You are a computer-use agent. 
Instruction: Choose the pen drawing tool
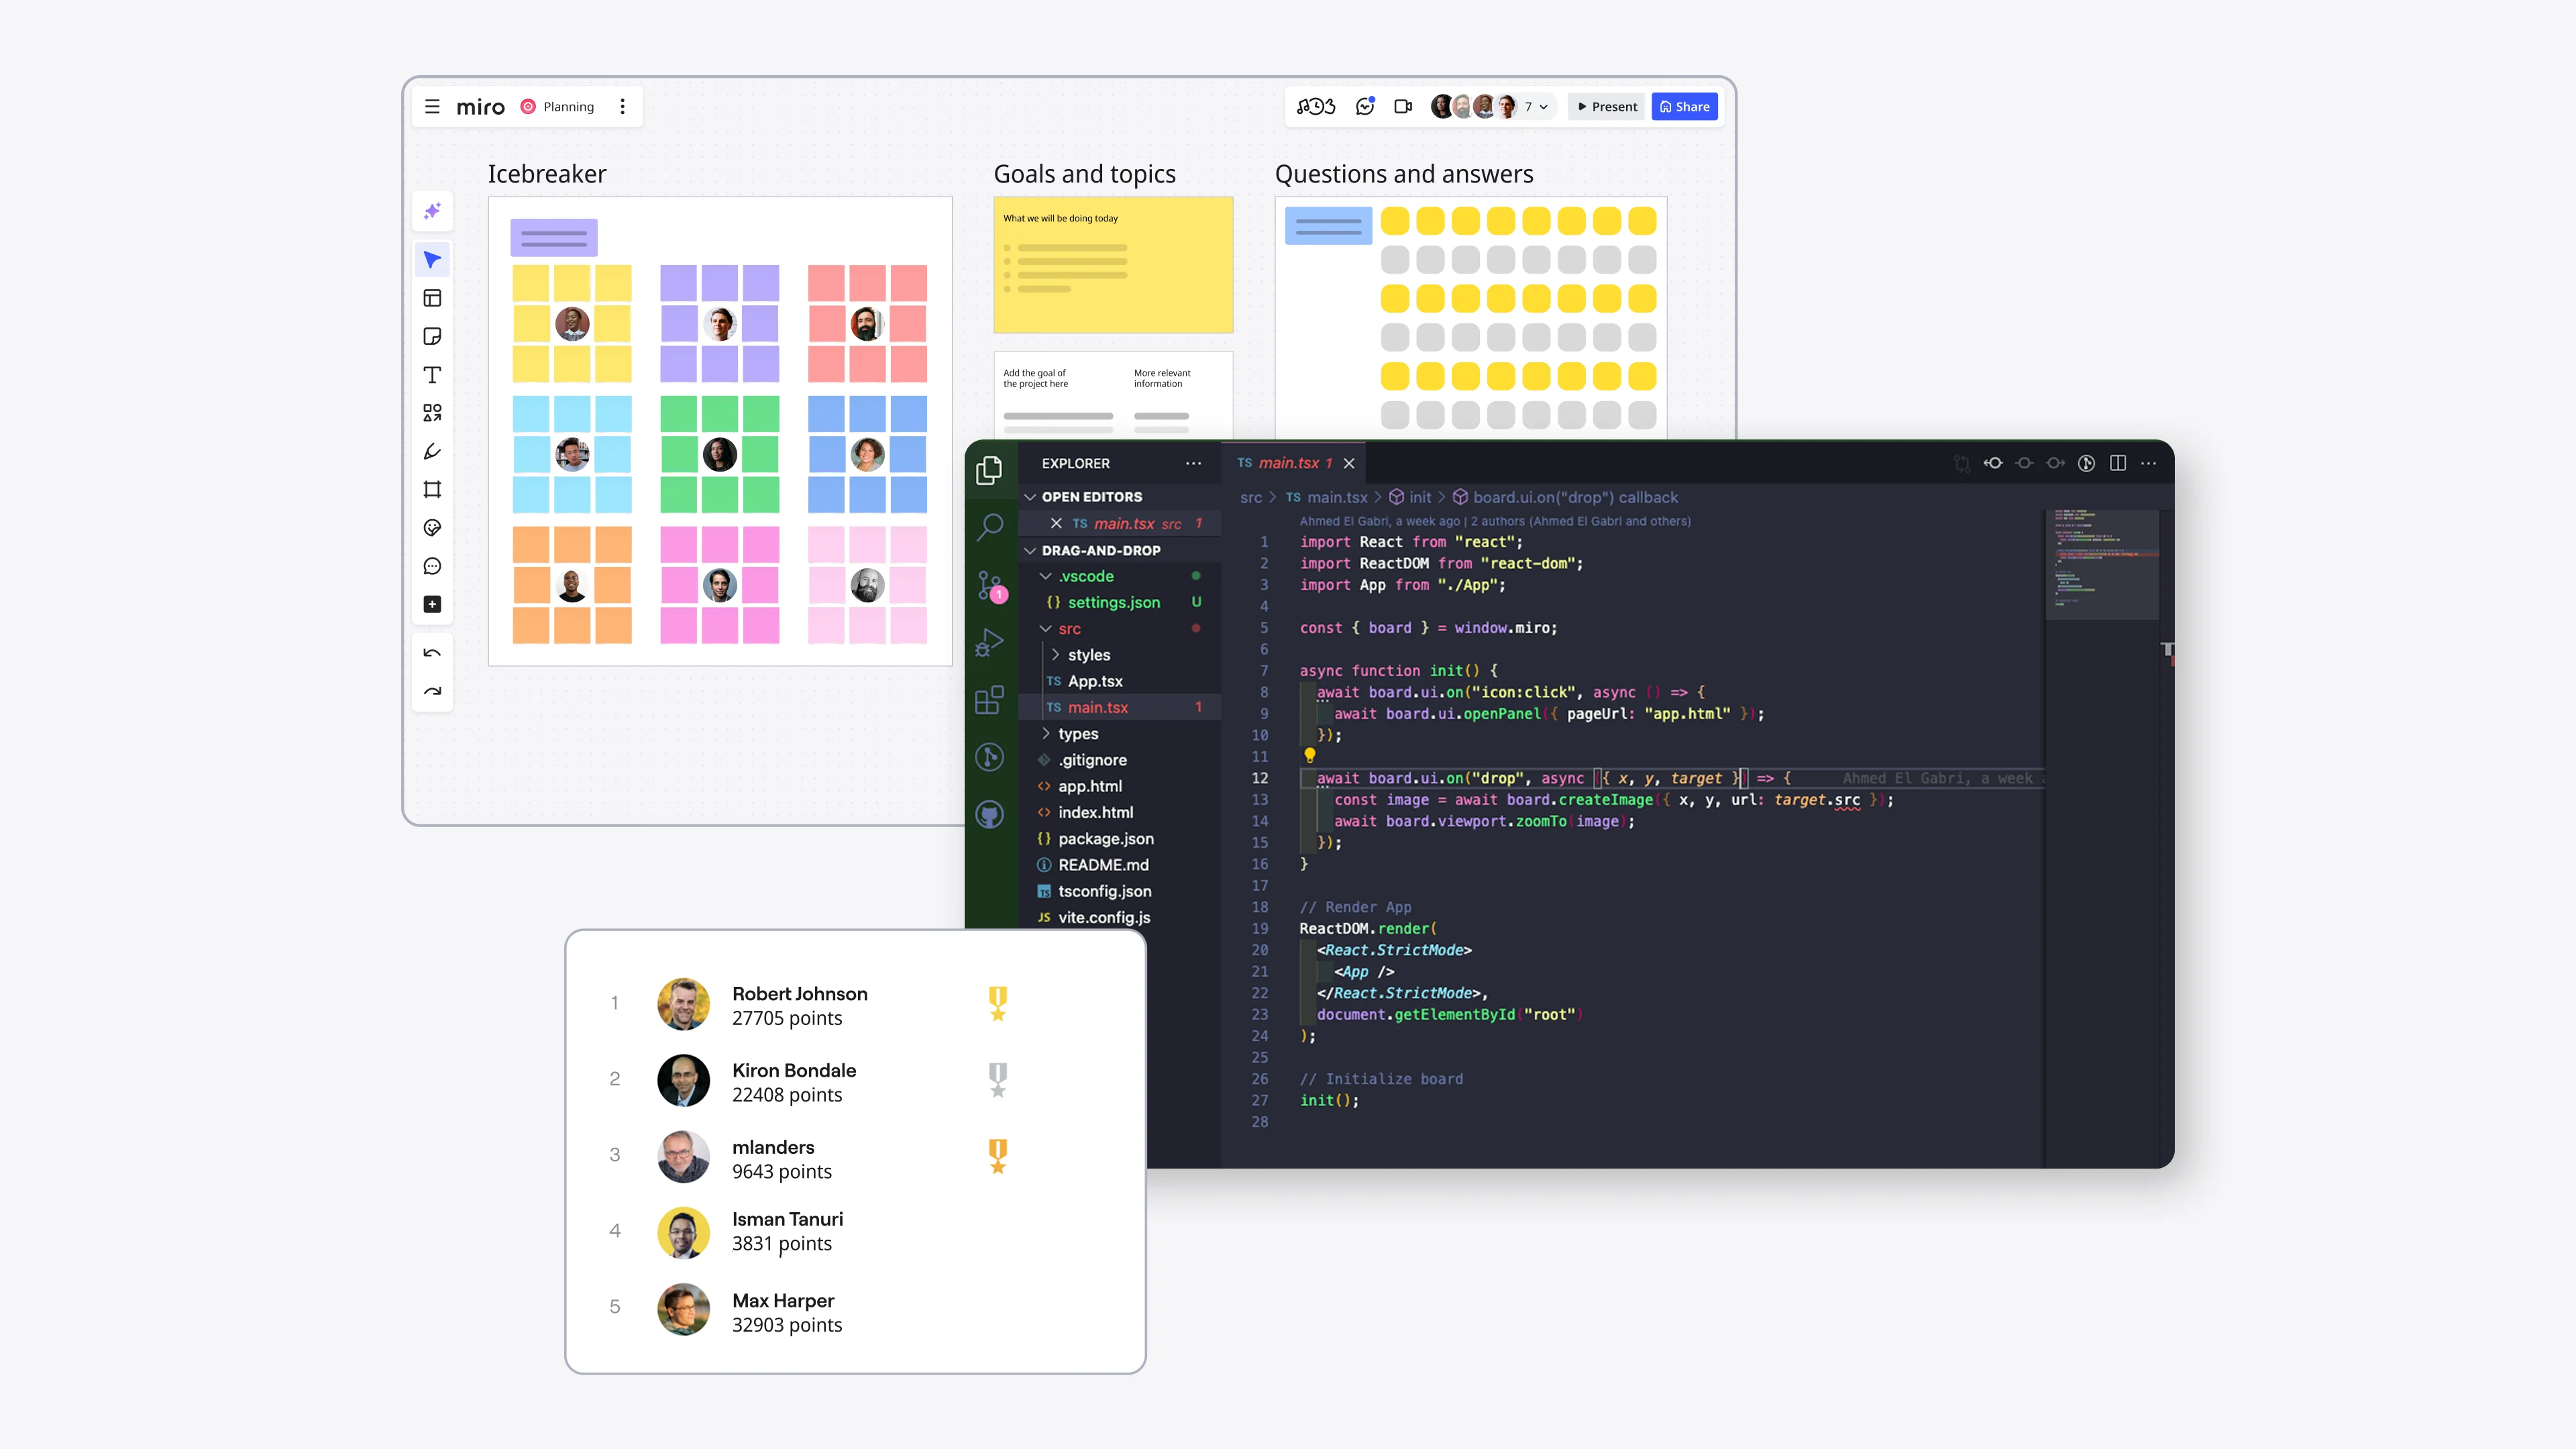point(432,452)
